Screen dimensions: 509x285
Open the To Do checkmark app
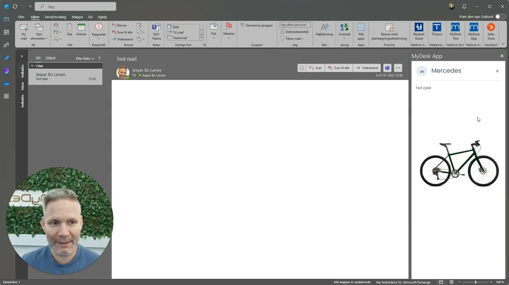coord(6,58)
